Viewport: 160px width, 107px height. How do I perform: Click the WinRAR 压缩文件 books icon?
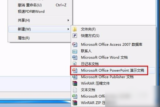pyautogui.click(x=75, y=83)
